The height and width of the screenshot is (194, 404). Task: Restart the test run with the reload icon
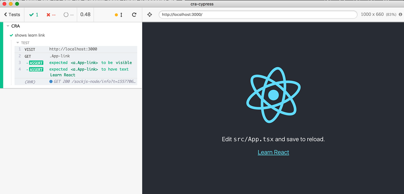pyautogui.click(x=134, y=14)
